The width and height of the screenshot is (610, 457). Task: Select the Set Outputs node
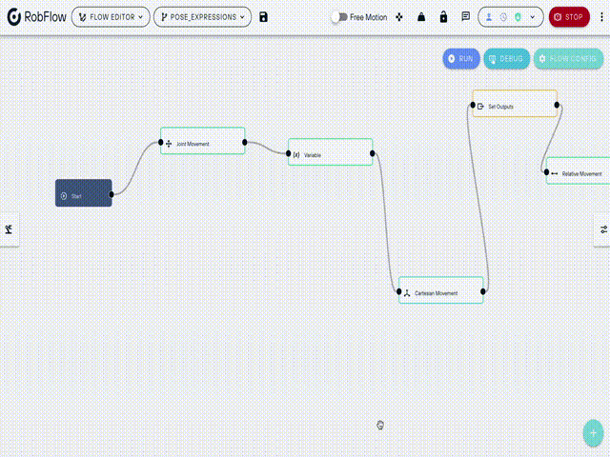(515, 104)
